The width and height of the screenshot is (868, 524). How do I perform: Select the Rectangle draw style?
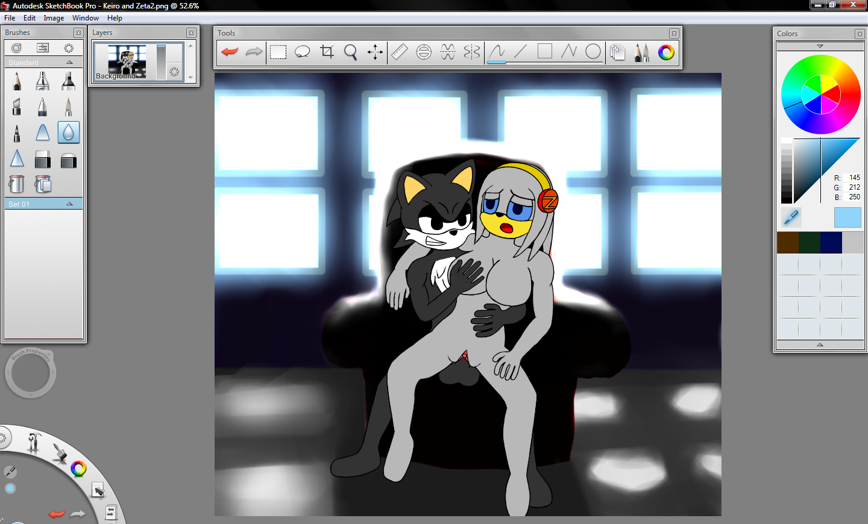pos(545,52)
